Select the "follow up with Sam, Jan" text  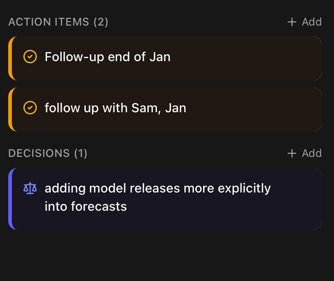pyautogui.click(x=115, y=108)
